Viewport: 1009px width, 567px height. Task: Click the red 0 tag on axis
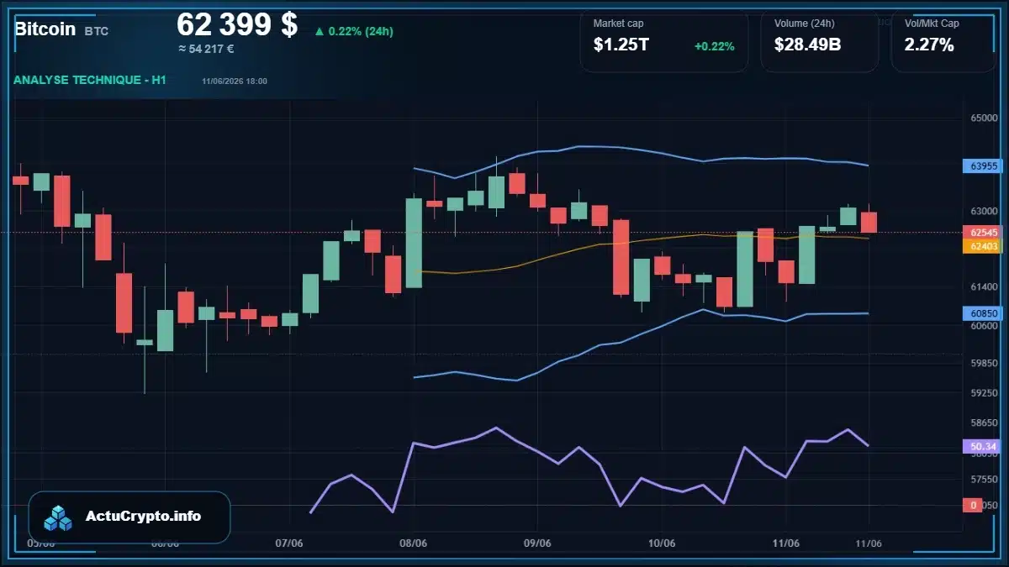pyautogui.click(x=973, y=505)
